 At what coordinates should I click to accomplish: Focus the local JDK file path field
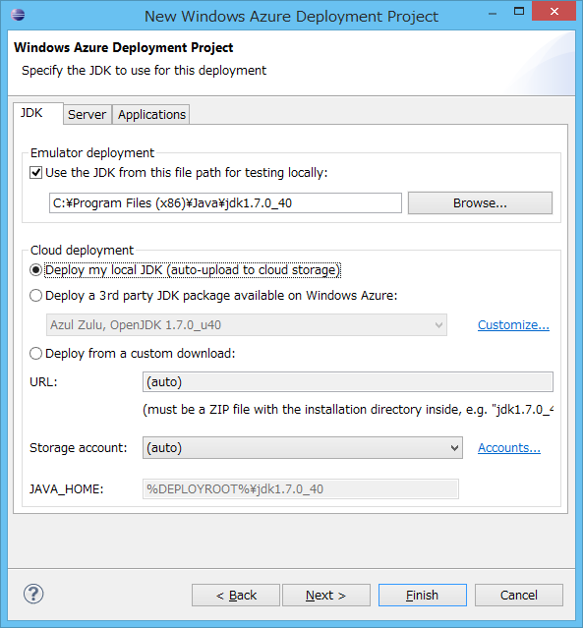pyautogui.click(x=225, y=203)
